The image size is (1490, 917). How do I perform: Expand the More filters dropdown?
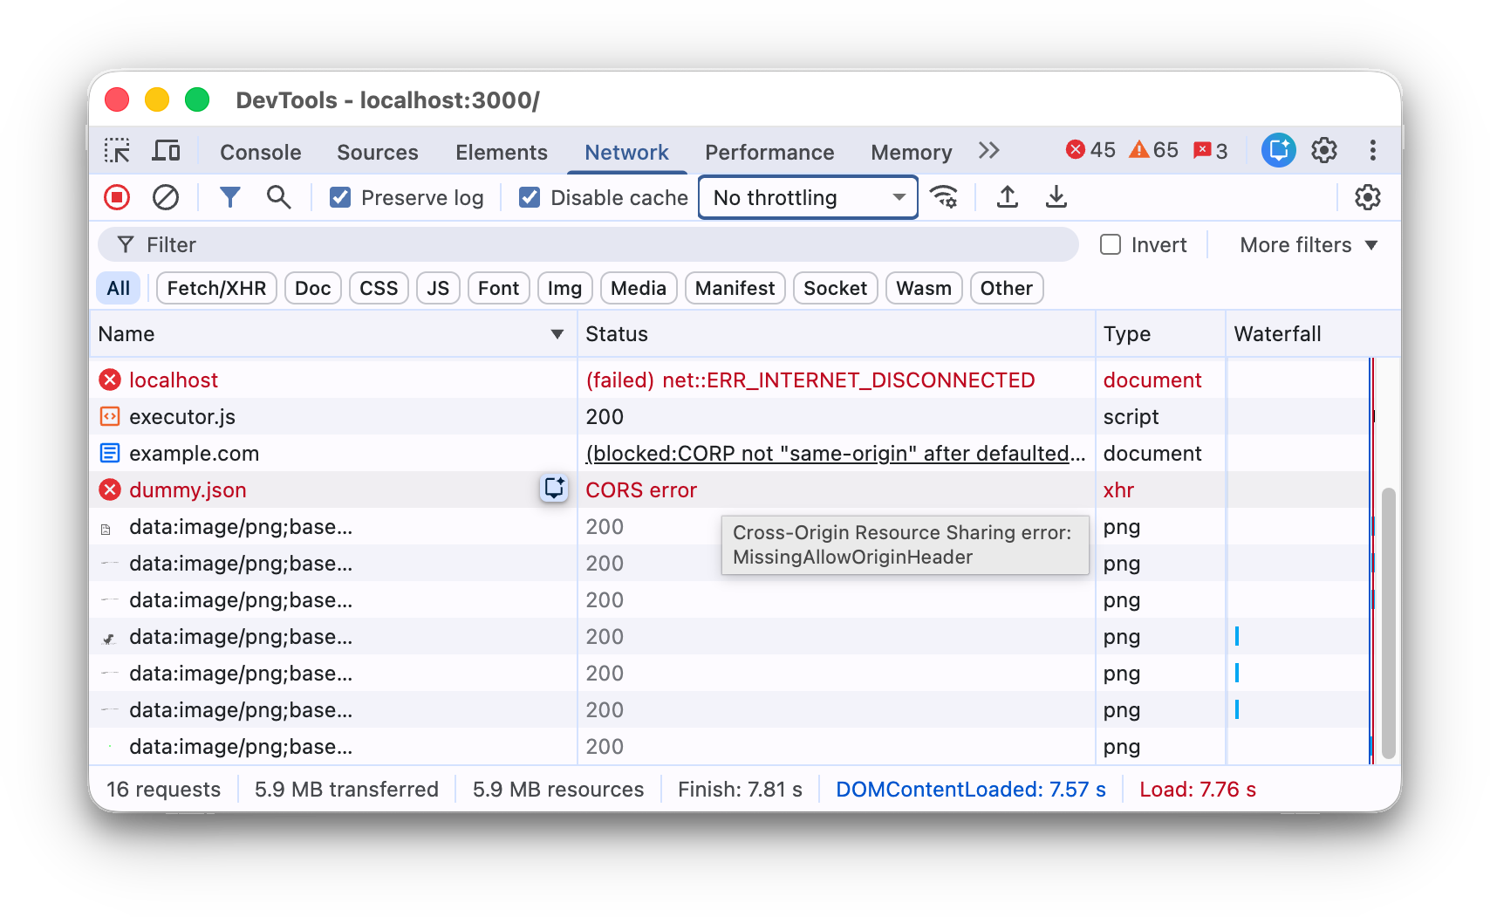(1309, 245)
